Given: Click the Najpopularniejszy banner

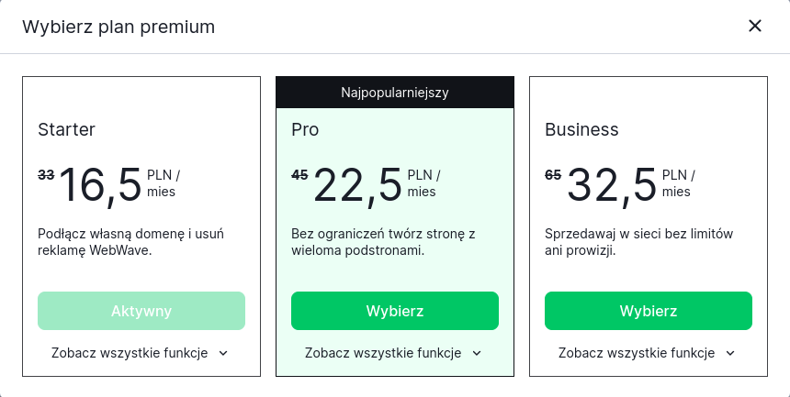Looking at the screenshot, I should (x=395, y=92).
